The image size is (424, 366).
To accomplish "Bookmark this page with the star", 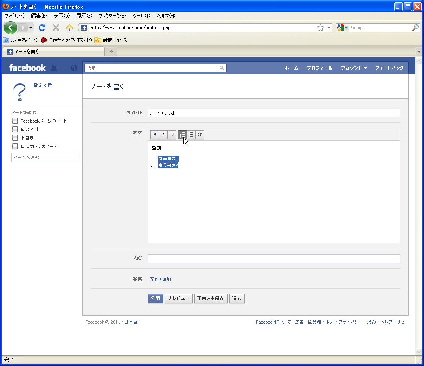I will click(321, 28).
